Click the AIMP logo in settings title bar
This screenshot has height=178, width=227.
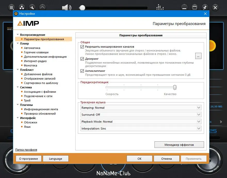click(16, 14)
